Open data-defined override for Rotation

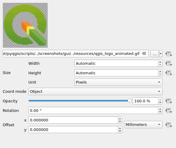tap(169, 110)
